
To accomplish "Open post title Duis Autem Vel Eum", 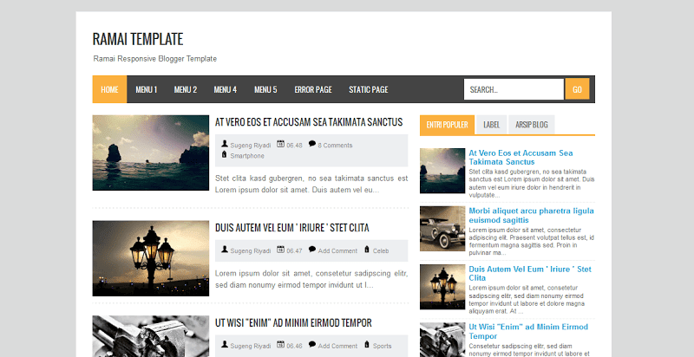I will pyautogui.click(x=292, y=228).
